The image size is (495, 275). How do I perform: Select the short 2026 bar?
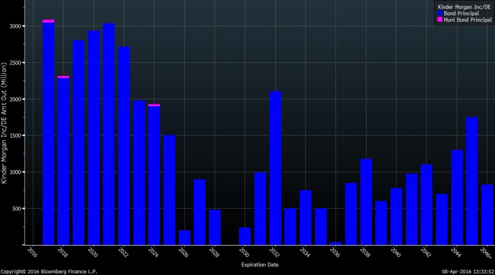(x=184, y=238)
